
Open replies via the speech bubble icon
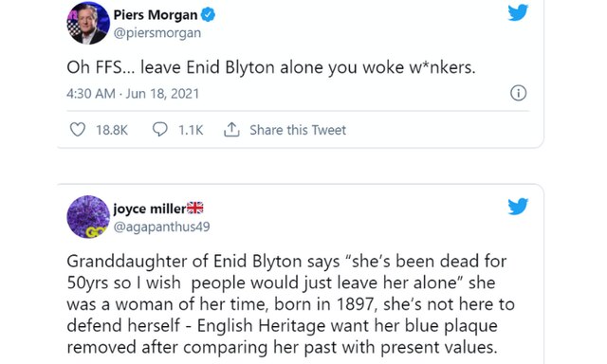click(x=160, y=130)
